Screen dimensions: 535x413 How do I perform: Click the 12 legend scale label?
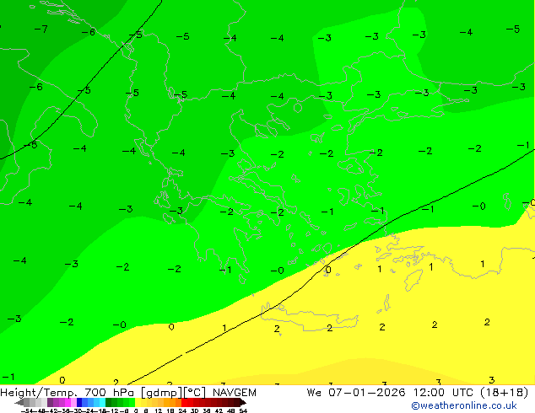[159, 410]
